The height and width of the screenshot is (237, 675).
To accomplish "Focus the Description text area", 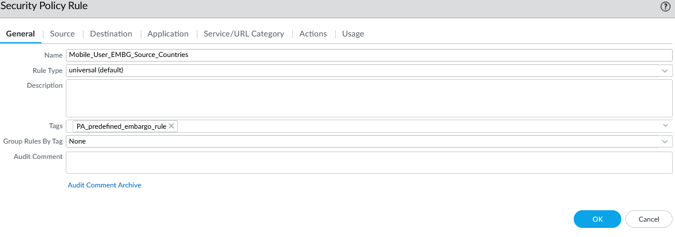I will [x=368, y=98].
